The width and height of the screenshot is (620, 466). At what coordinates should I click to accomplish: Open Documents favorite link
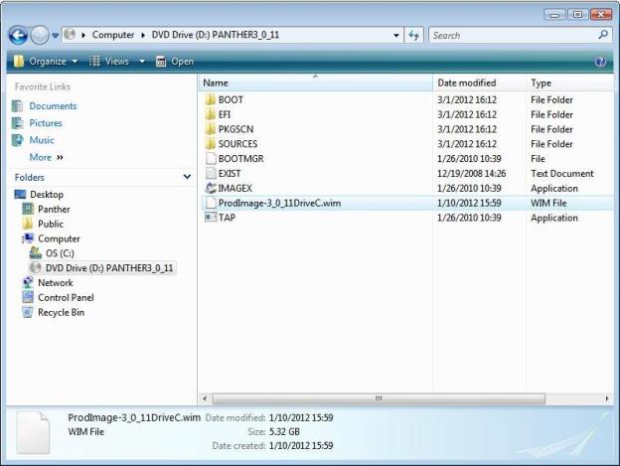[x=52, y=106]
